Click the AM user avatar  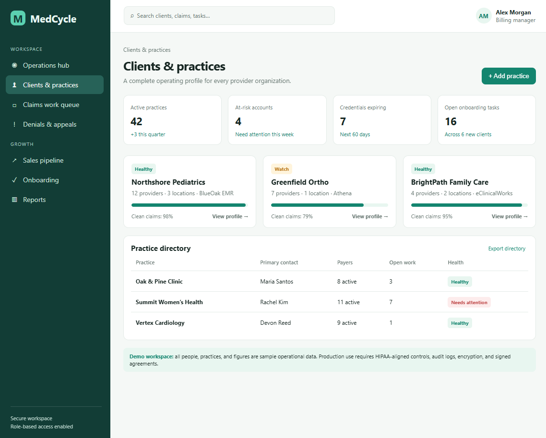483,16
